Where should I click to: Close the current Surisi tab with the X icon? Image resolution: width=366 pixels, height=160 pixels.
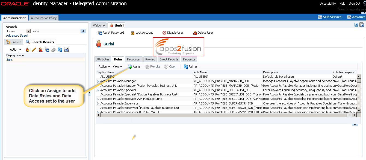coord(356,25)
